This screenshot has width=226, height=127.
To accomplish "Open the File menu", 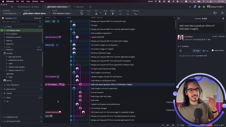I will click(x=17, y=1).
